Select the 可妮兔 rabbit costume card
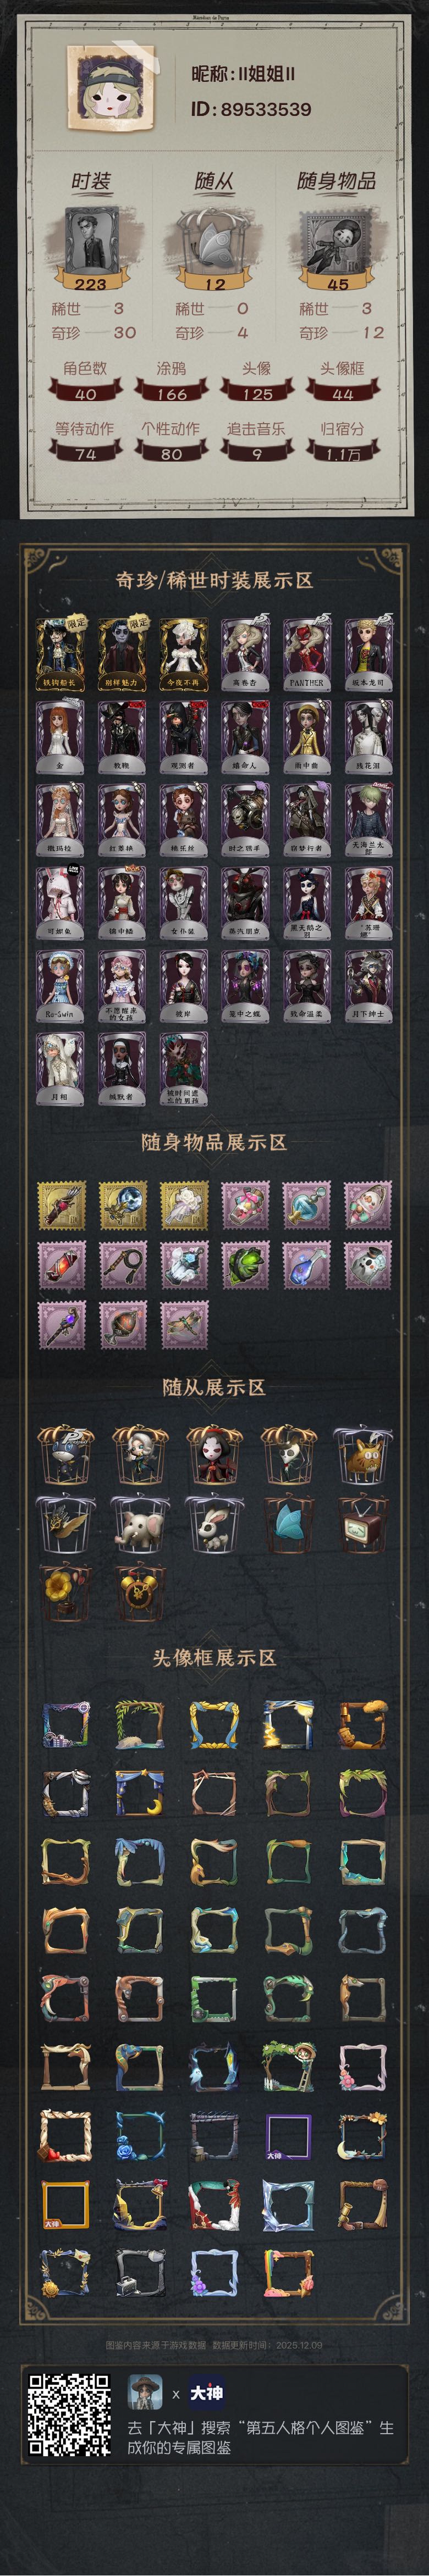 click(x=60, y=901)
